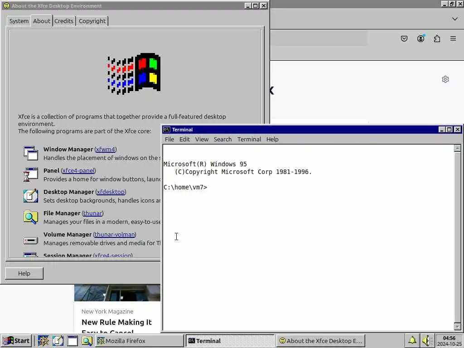This screenshot has height=348, width=464.
Task: Visit the xfdesktop link
Action: [111, 192]
